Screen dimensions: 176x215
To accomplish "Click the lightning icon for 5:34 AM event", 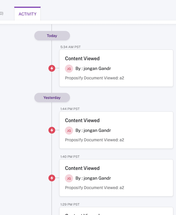I will 52,68.
